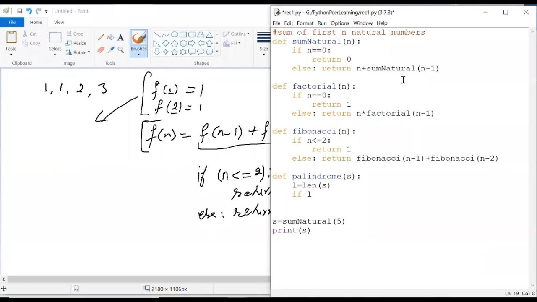Screen dimensions: 537x302
Task: Click the Paint application icon in the title bar
Action: tap(6, 11)
